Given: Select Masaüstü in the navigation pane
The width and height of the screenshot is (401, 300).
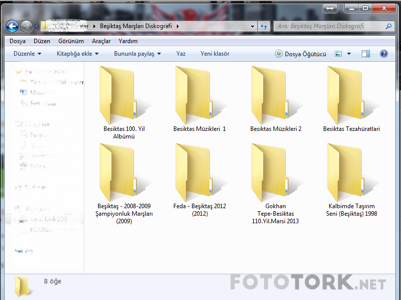Looking at the screenshot, I should [x=38, y=92].
